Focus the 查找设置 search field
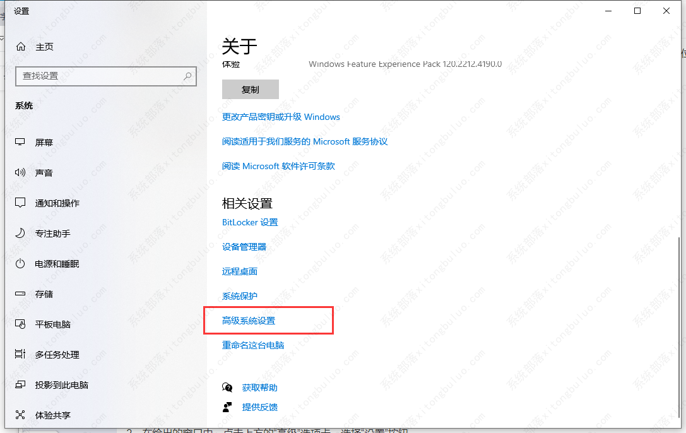The image size is (686, 433). [x=106, y=76]
